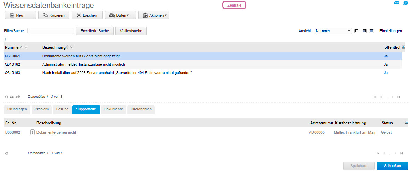
Task: Click the 'Dokumente gehen nicht' description
Action: 56,133
